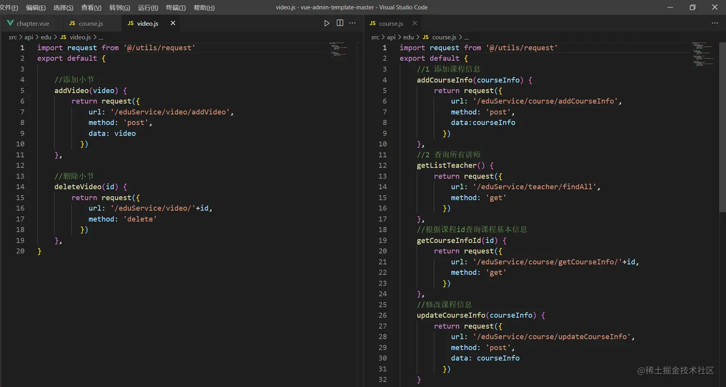726x387 pixels.
Task: Split the left editor group
Action: click(x=340, y=23)
